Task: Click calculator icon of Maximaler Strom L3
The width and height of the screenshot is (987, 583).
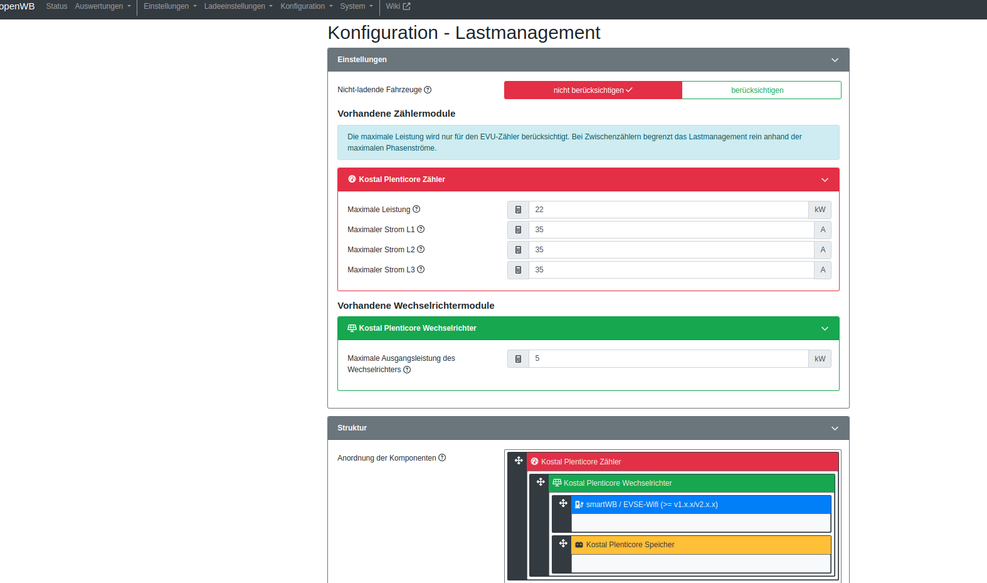Action: tap(518, 270)
